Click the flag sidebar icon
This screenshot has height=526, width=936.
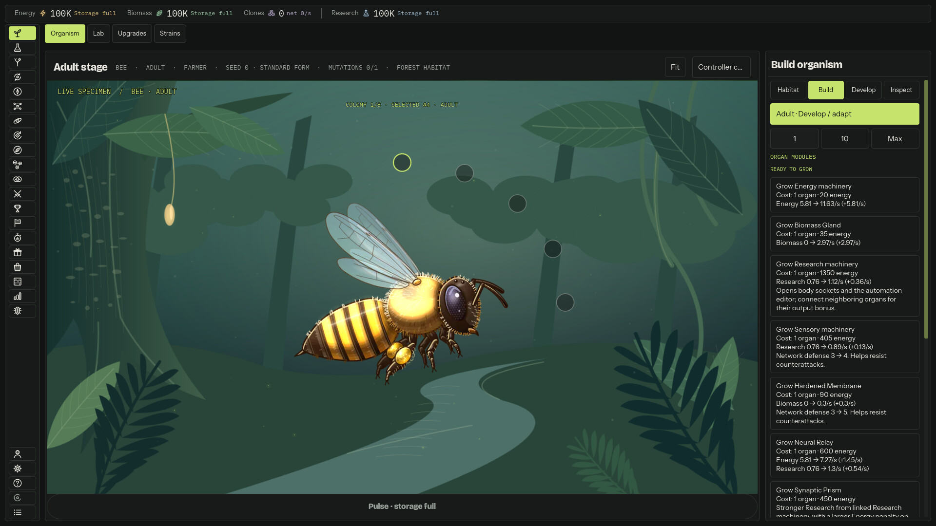[22, 223]
